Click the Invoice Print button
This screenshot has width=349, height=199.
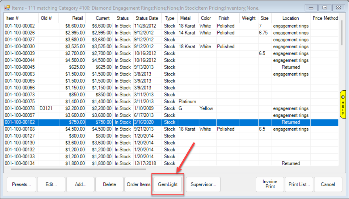[270, 184]
